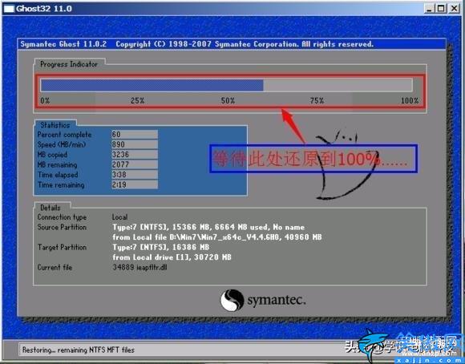The width and height of the screenshot is (465, 364).
Task: Minimize the Ghost32 window
Action: point(429,8)
